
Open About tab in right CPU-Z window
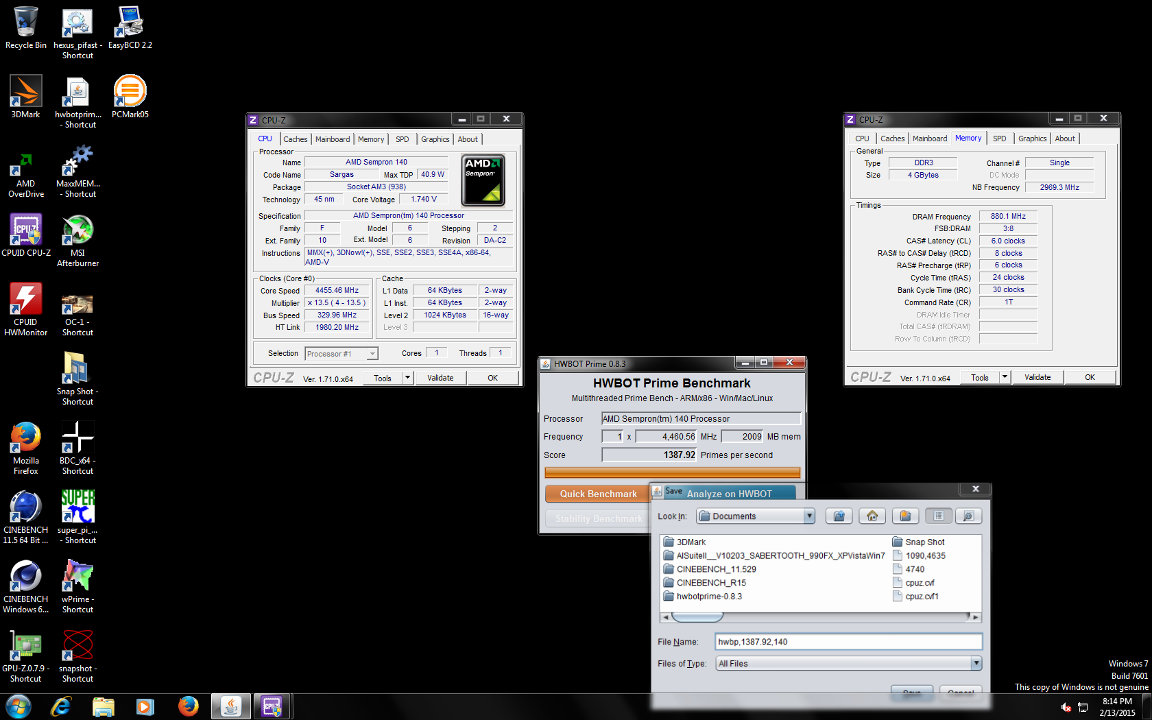pyautogui.click(x=1065, y=139)
